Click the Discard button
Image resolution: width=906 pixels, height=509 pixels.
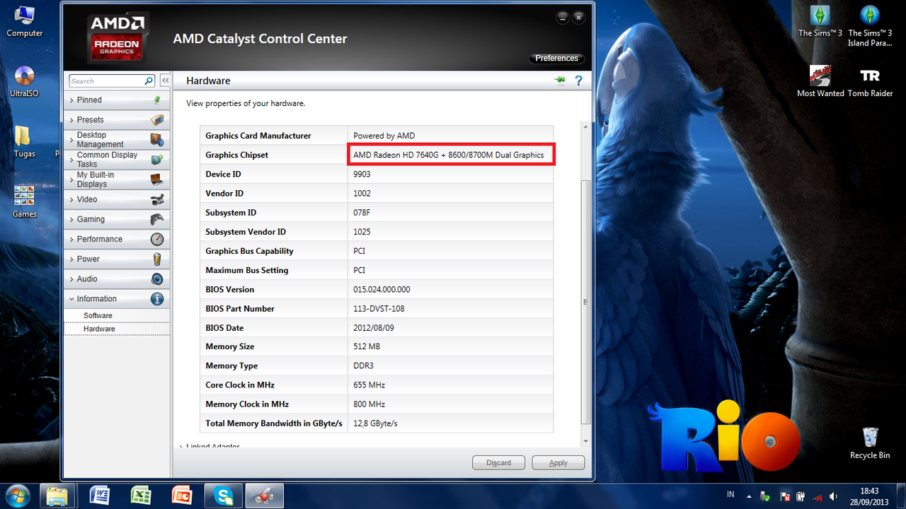tap(498, 463)
